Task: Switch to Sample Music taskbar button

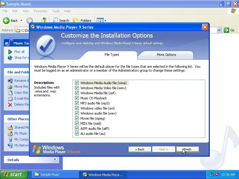Action: coord(55,175)
